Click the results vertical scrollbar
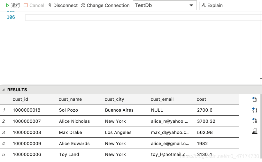Image resolution: width=262 pixels, height=162 pixels. click(x=261, y=127)
